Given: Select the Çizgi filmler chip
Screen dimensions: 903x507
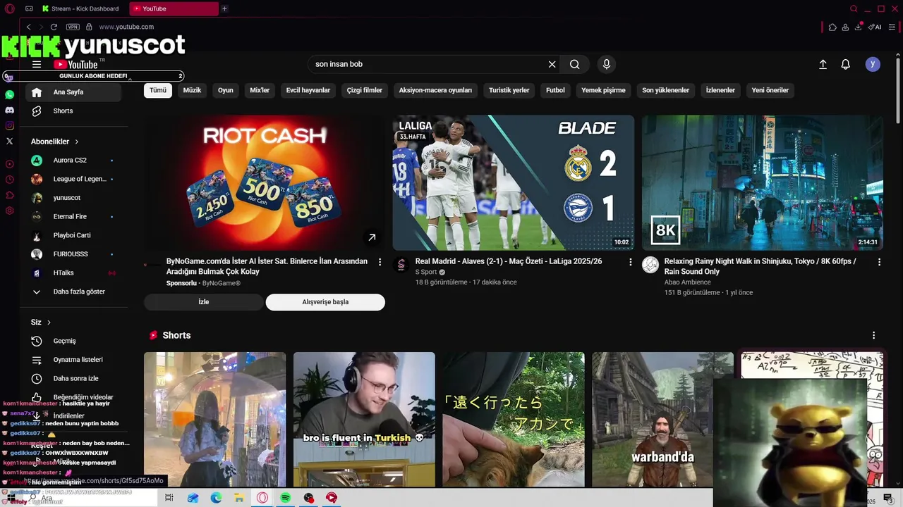Looking at the screenshot, I should click(x=365, y=90).
